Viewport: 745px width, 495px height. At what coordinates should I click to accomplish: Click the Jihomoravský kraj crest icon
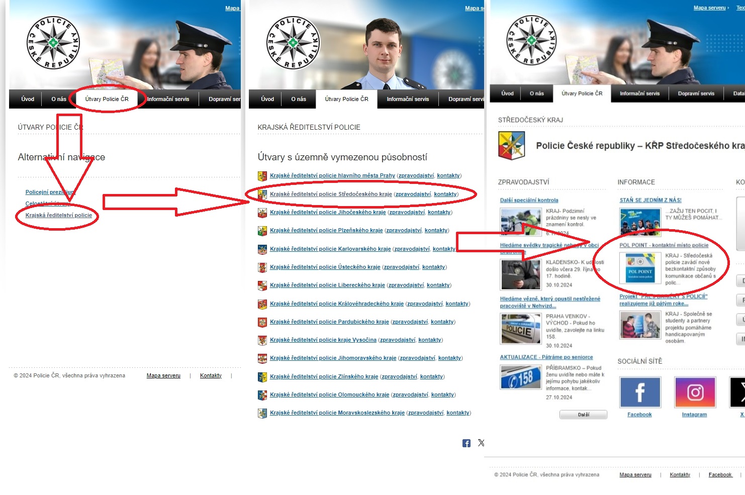tap(262, 358)
